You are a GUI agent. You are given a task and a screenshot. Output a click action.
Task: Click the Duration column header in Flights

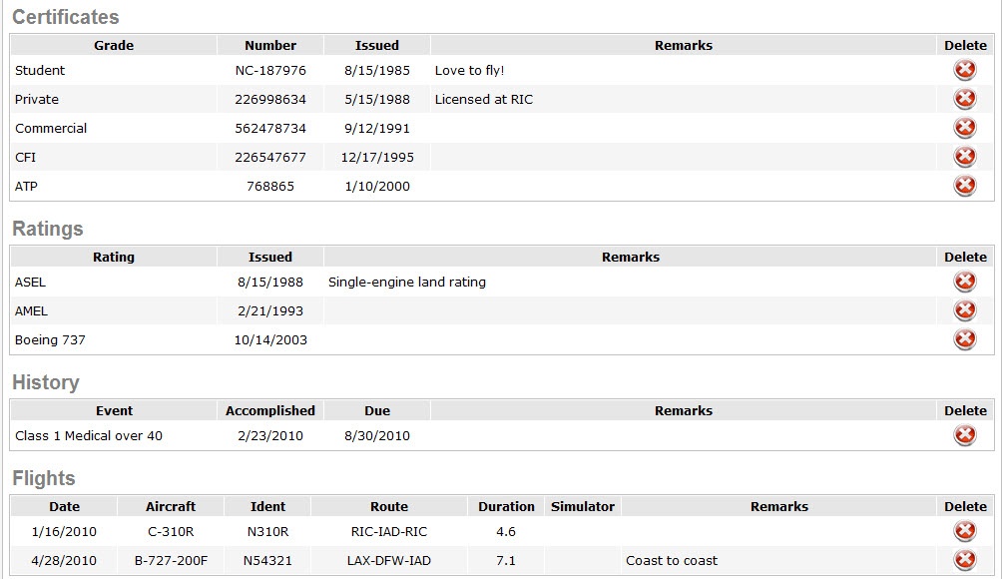506,507
